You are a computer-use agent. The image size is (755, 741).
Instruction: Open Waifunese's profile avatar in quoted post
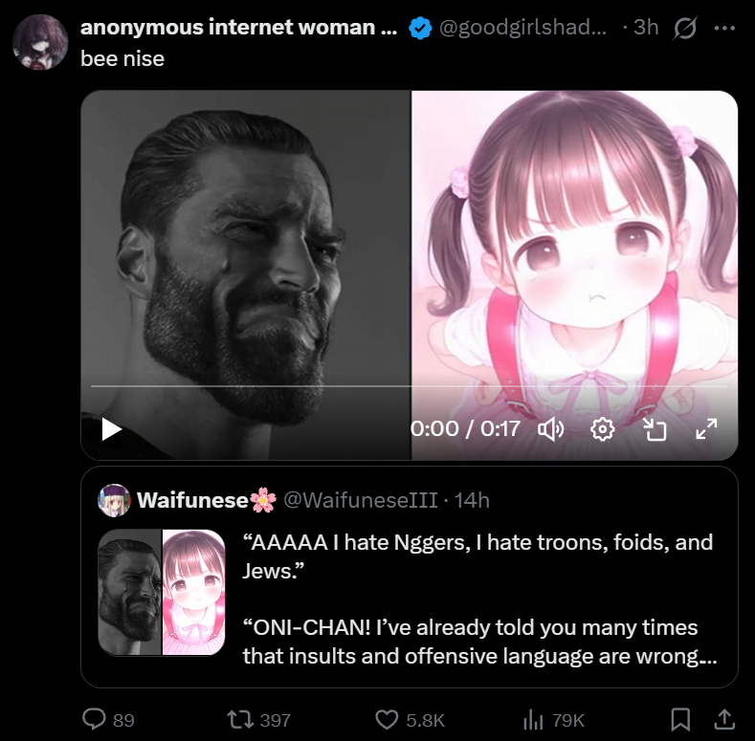pos(114,500)
